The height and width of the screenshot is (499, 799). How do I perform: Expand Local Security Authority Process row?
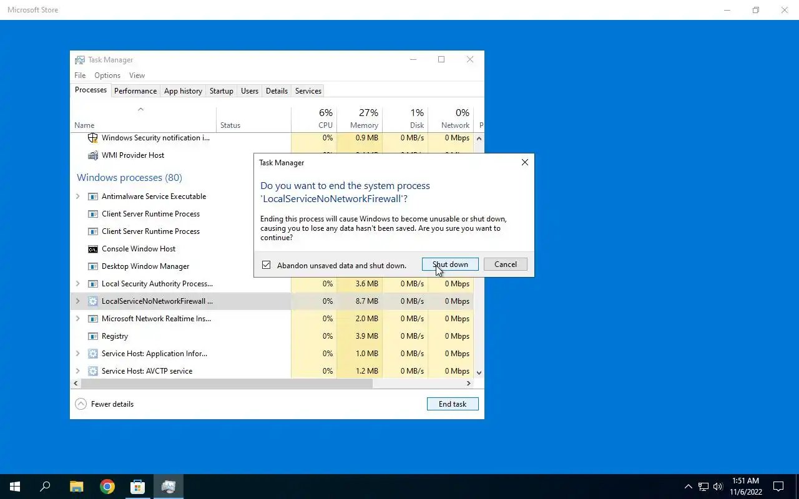78,284
